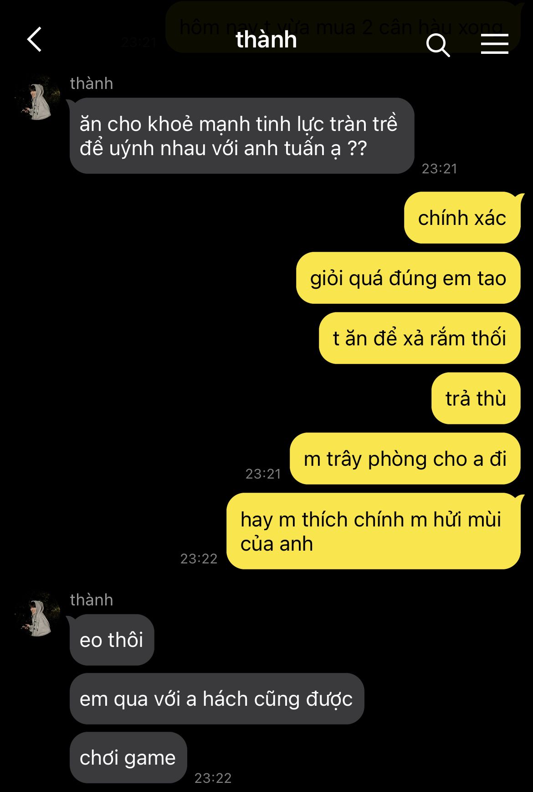Tap the back arrow icon

point(35,39)
